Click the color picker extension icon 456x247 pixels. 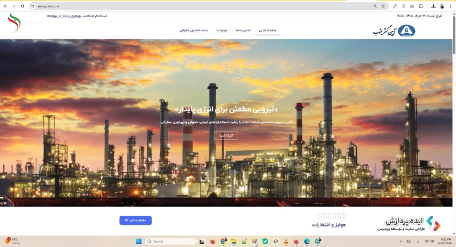click(x=395, y=6)
